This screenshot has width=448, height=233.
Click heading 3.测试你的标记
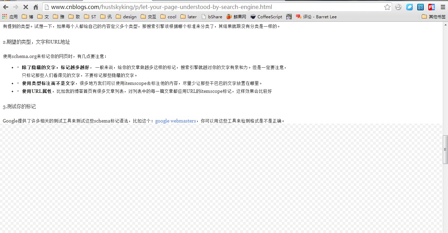point(19,107)
